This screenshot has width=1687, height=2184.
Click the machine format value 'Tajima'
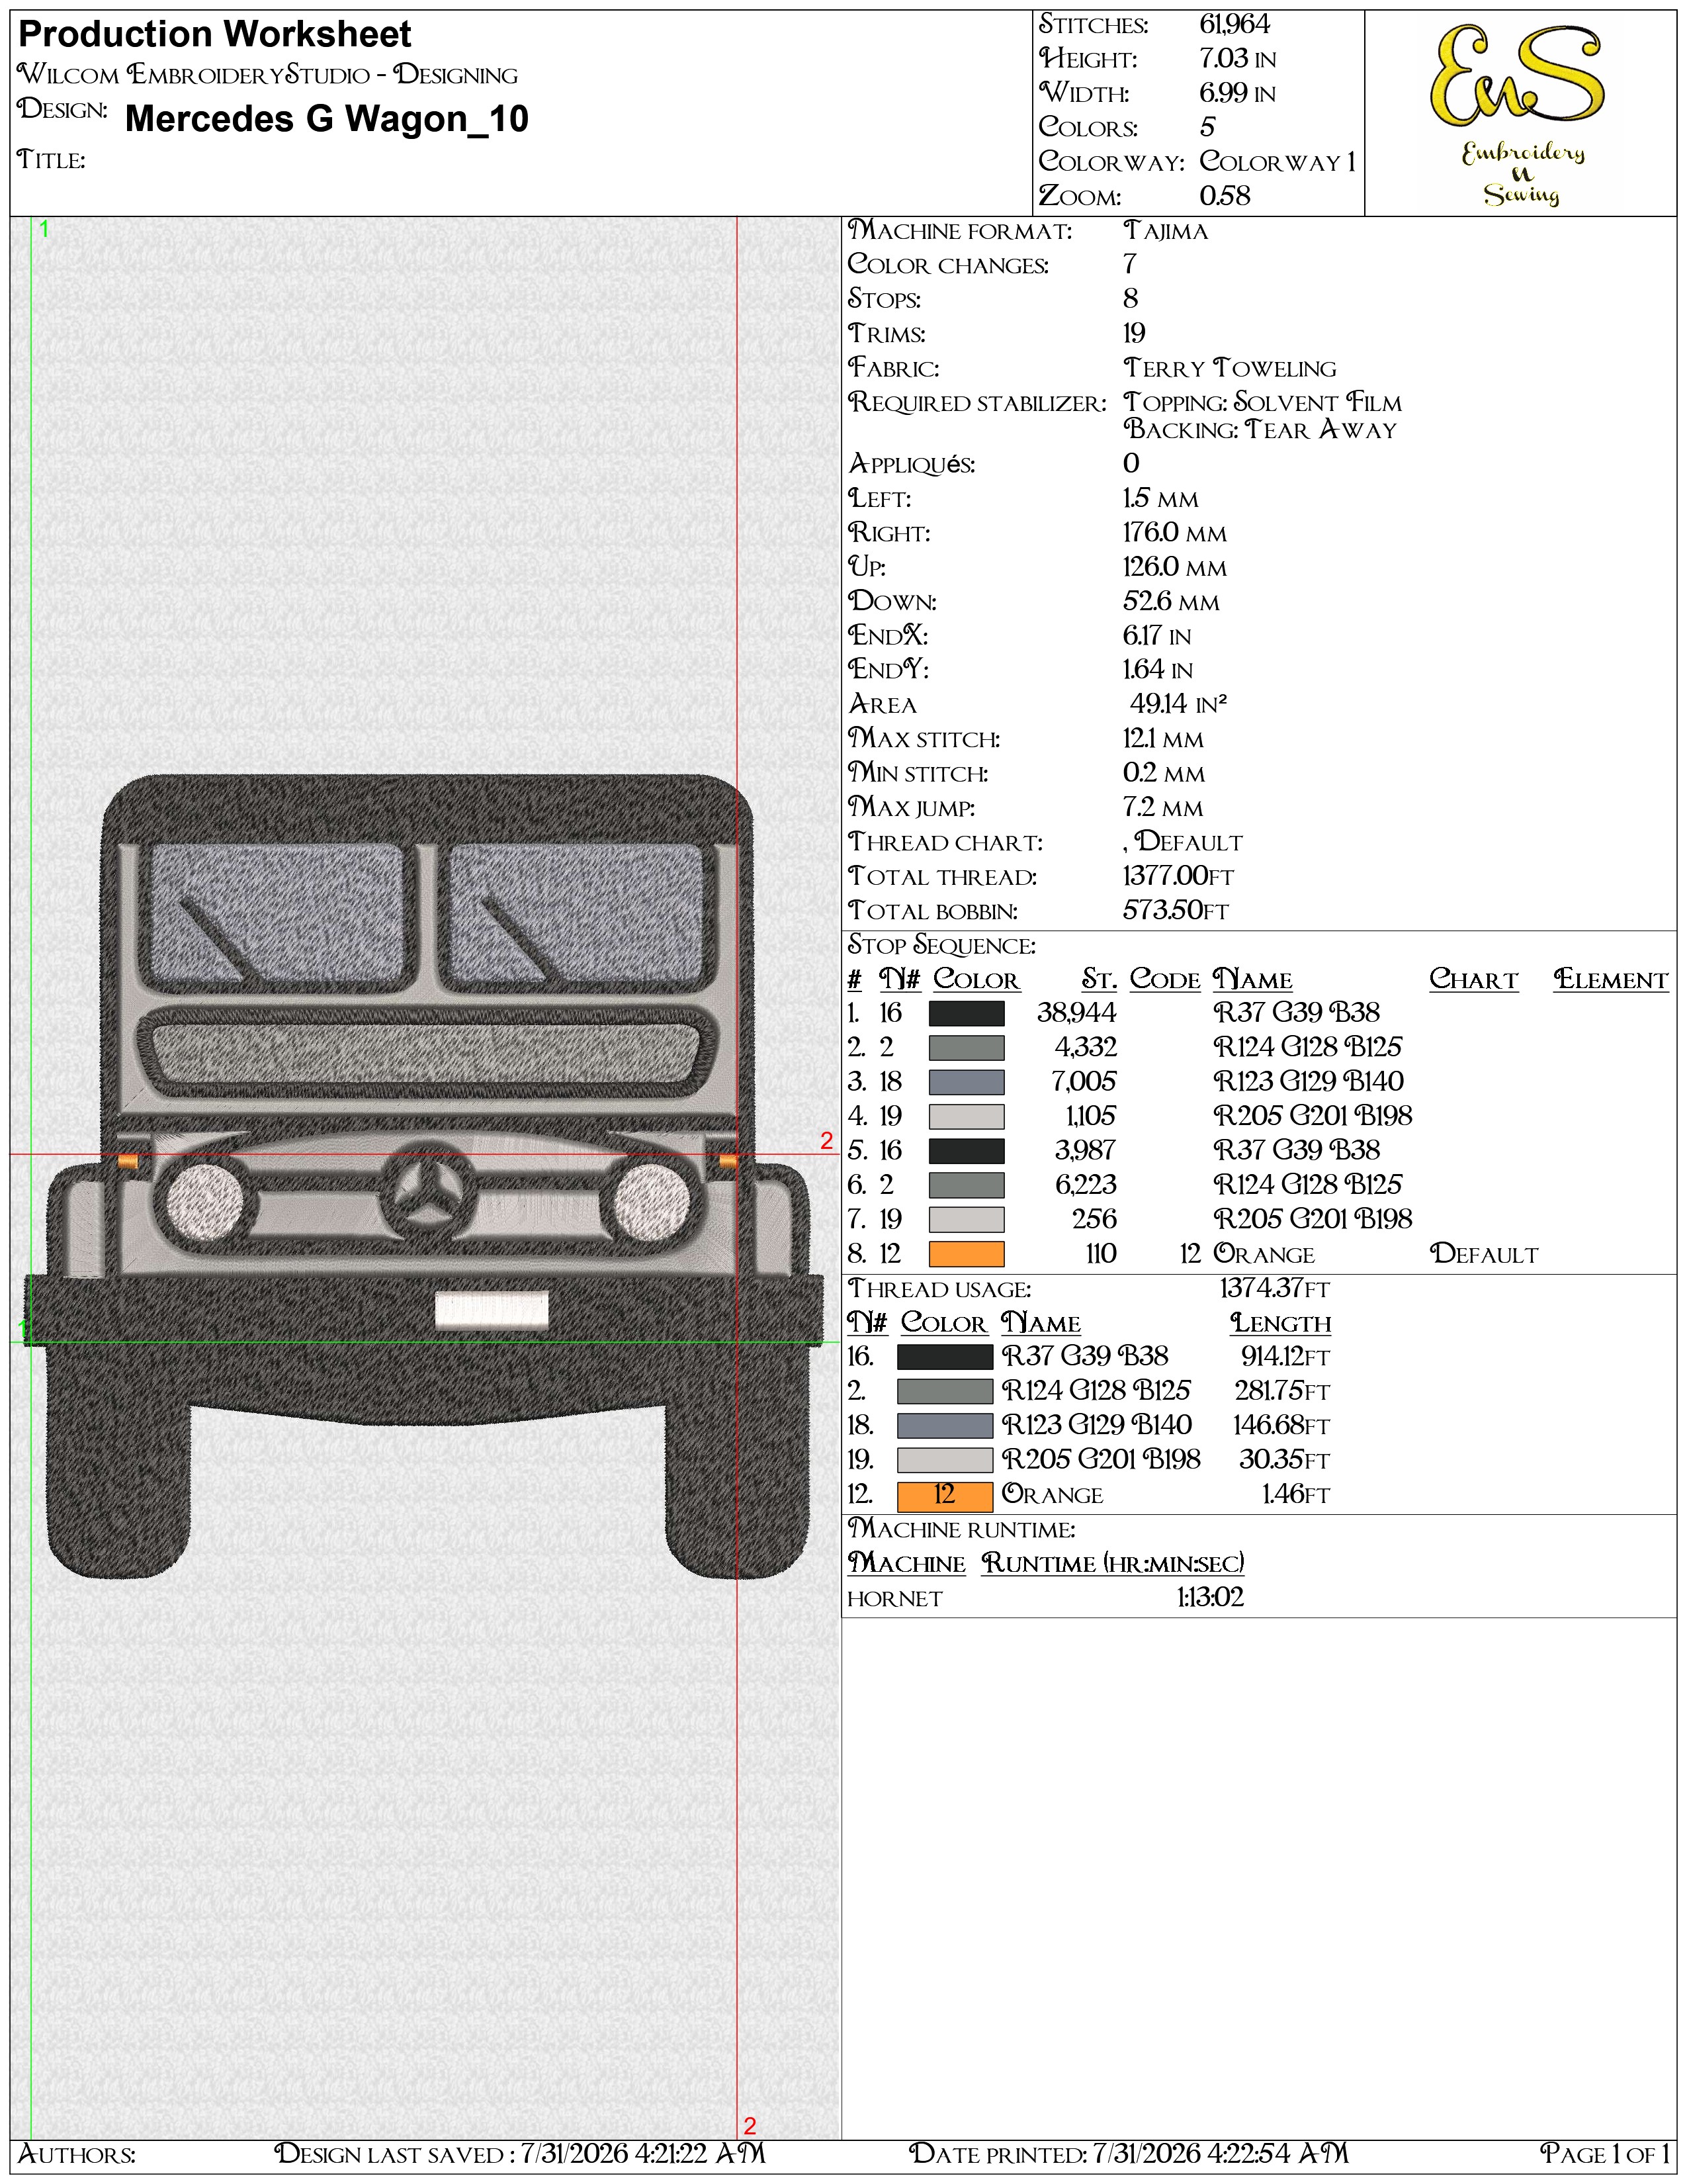[1165, 231]
